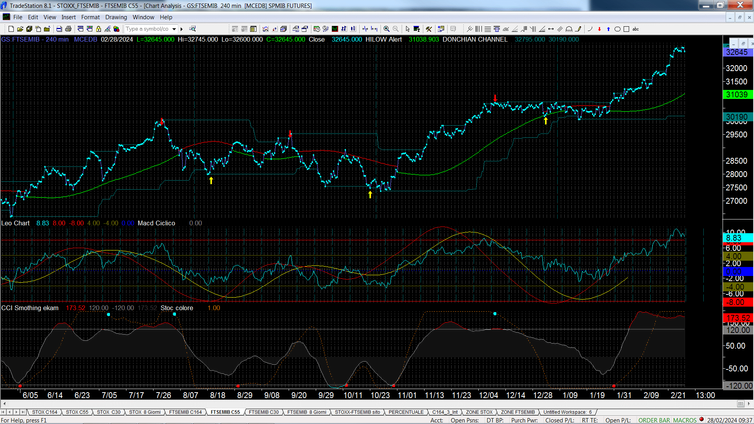This screenshot has height=424, width=754.
Task: Click the left arrow of the chart scrollbar
Action: pos(4,404)
